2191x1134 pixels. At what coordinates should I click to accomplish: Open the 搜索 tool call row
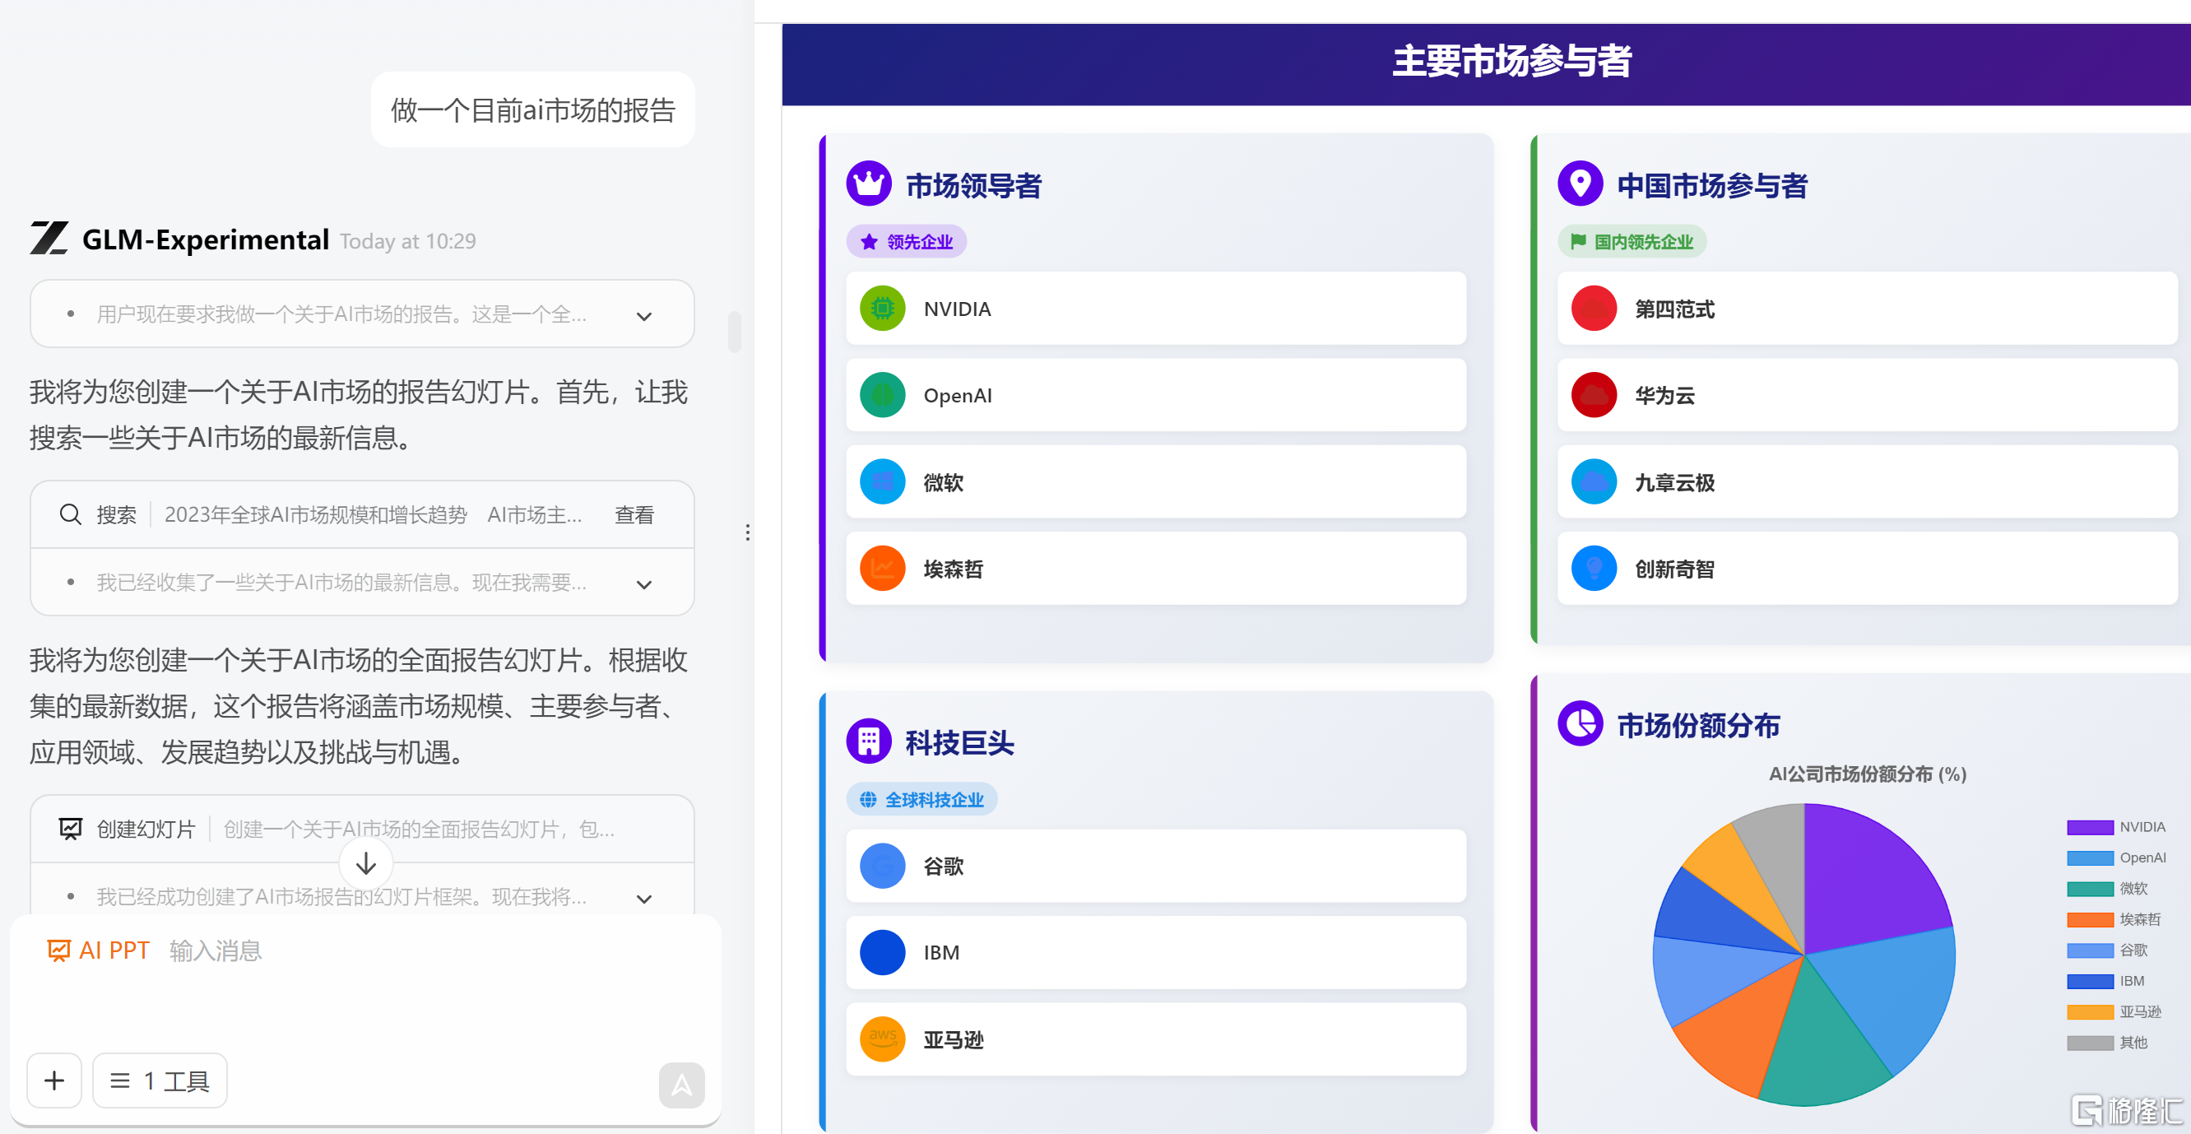[x=362, y=514]
